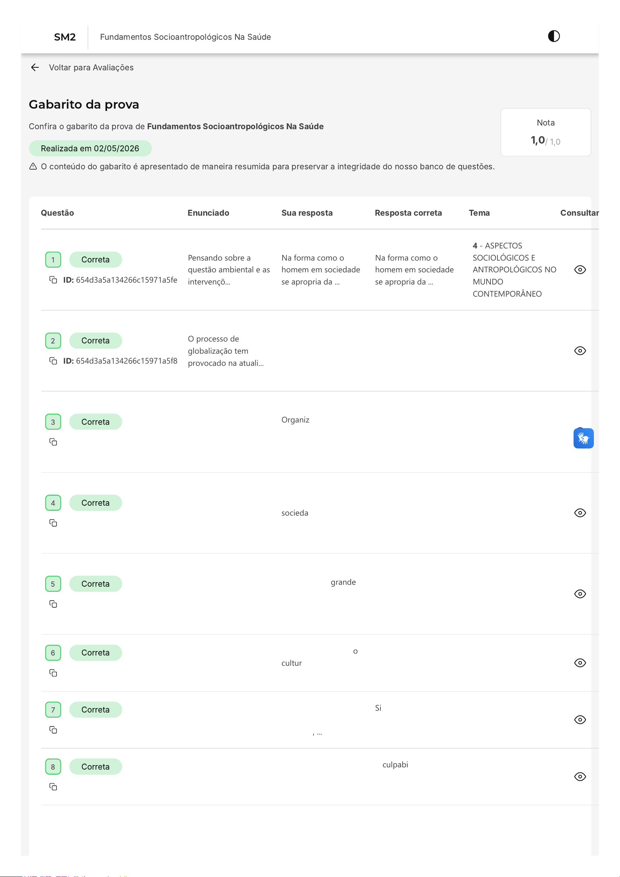Select the question number 7 badge
The height and width of the screenshot is (877, 620).
53,710
